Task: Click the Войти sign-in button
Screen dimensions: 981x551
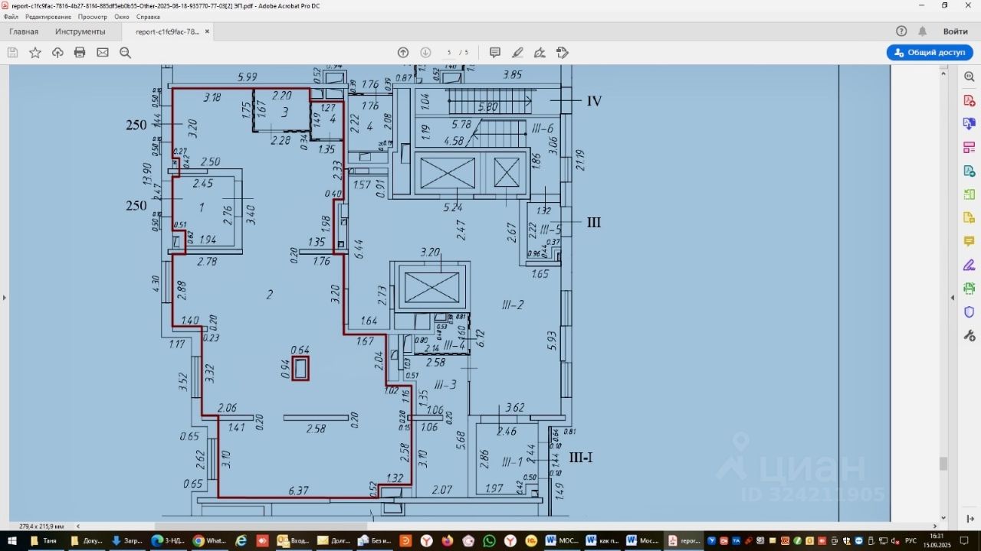Action: pyautogui.click(x=955, y=31)
